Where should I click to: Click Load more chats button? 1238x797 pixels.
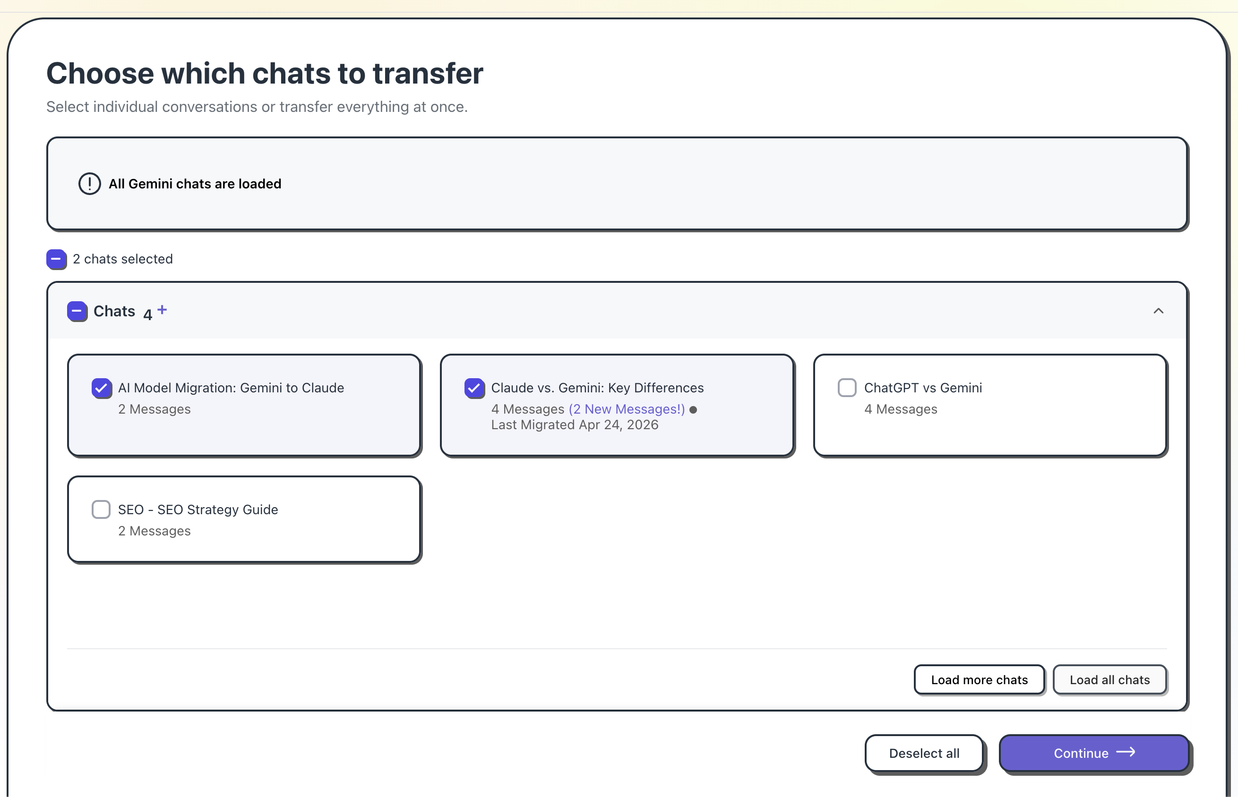coord(979,679)
